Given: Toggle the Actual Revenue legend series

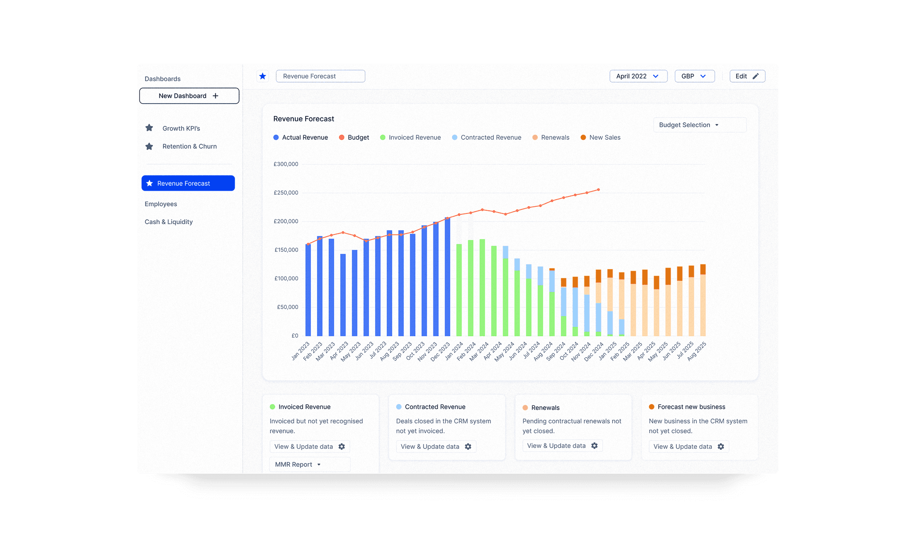Looking at the screenshot, I should pyautogui.click(x=301, y=138).
